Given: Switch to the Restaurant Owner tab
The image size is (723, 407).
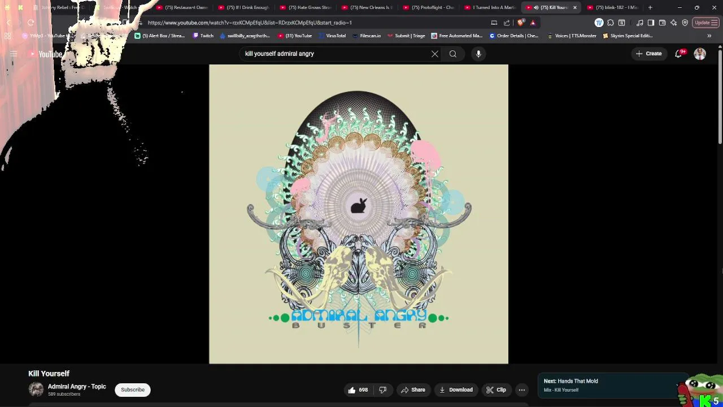Looking at the screenshot, I should point(182,7).
